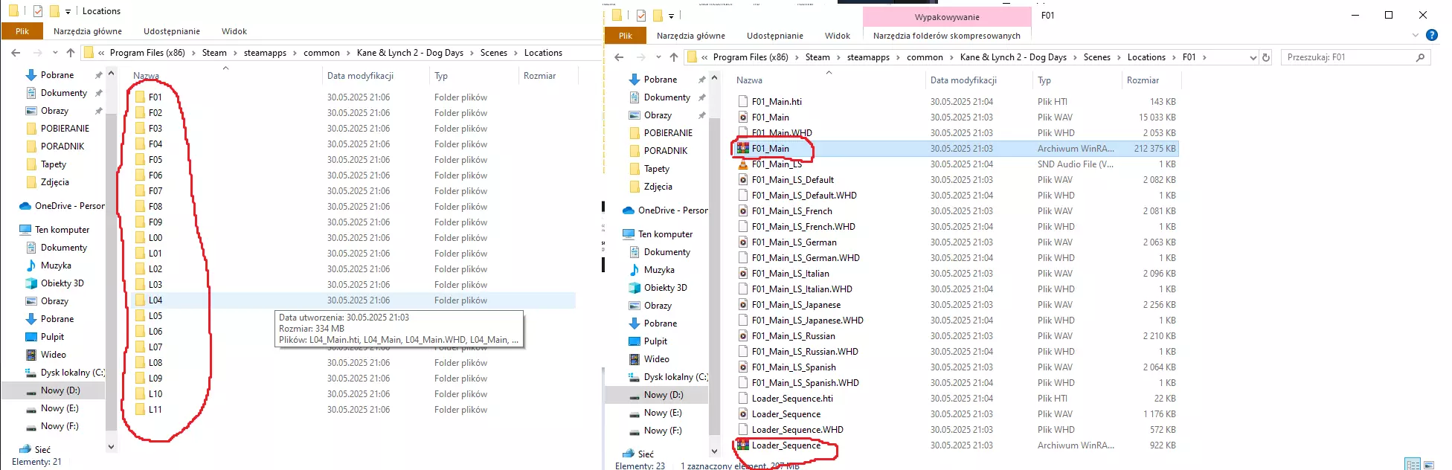
Task: Open Plik menu in F01 window
Action: point(626,36)
